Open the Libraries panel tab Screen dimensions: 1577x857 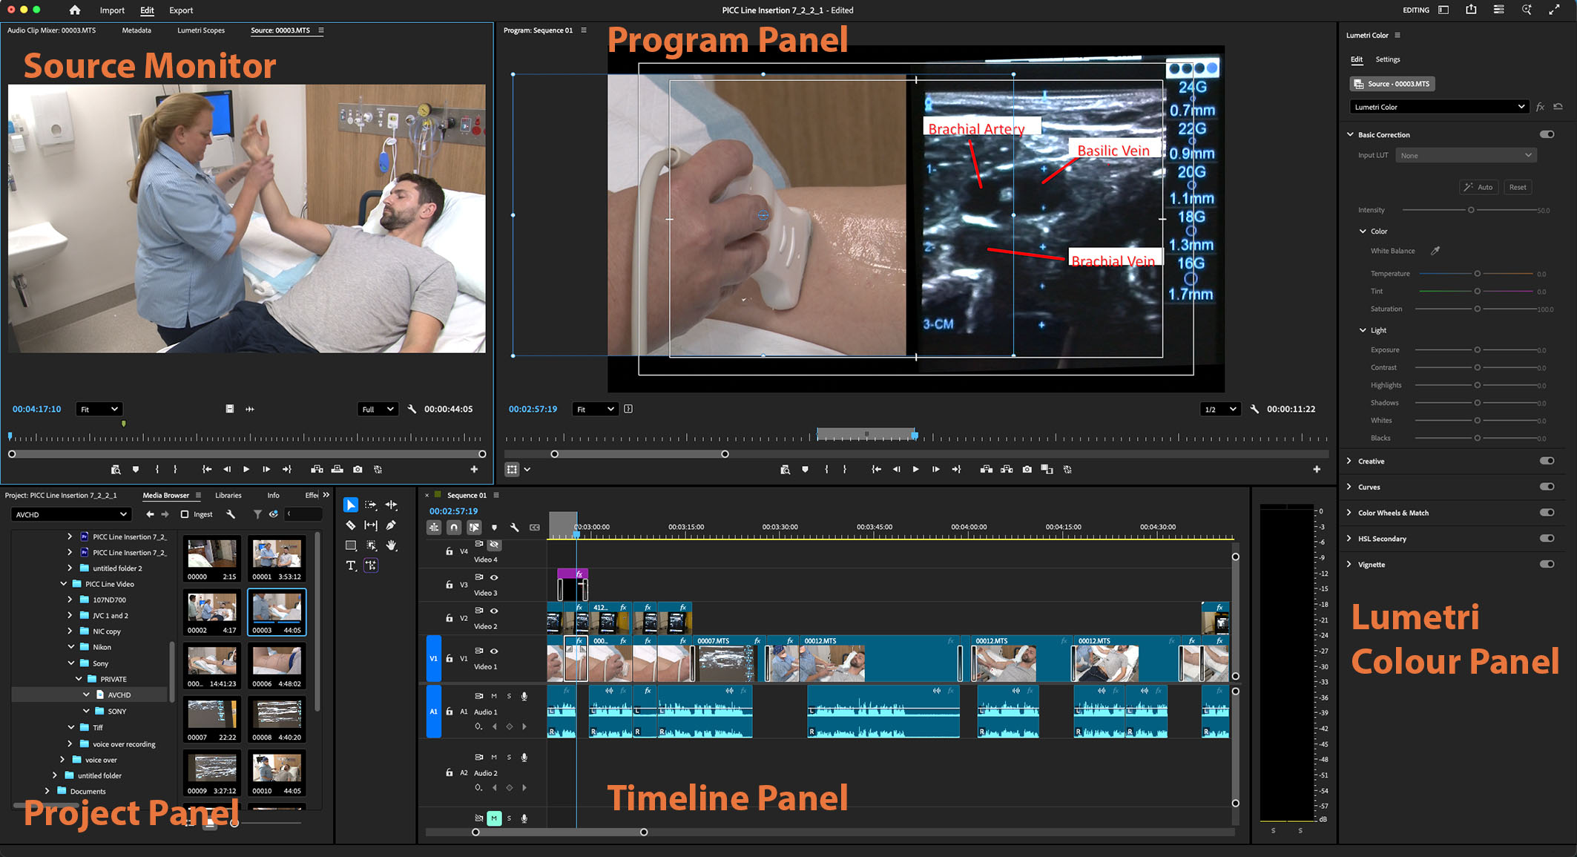(x=228, y=495)
